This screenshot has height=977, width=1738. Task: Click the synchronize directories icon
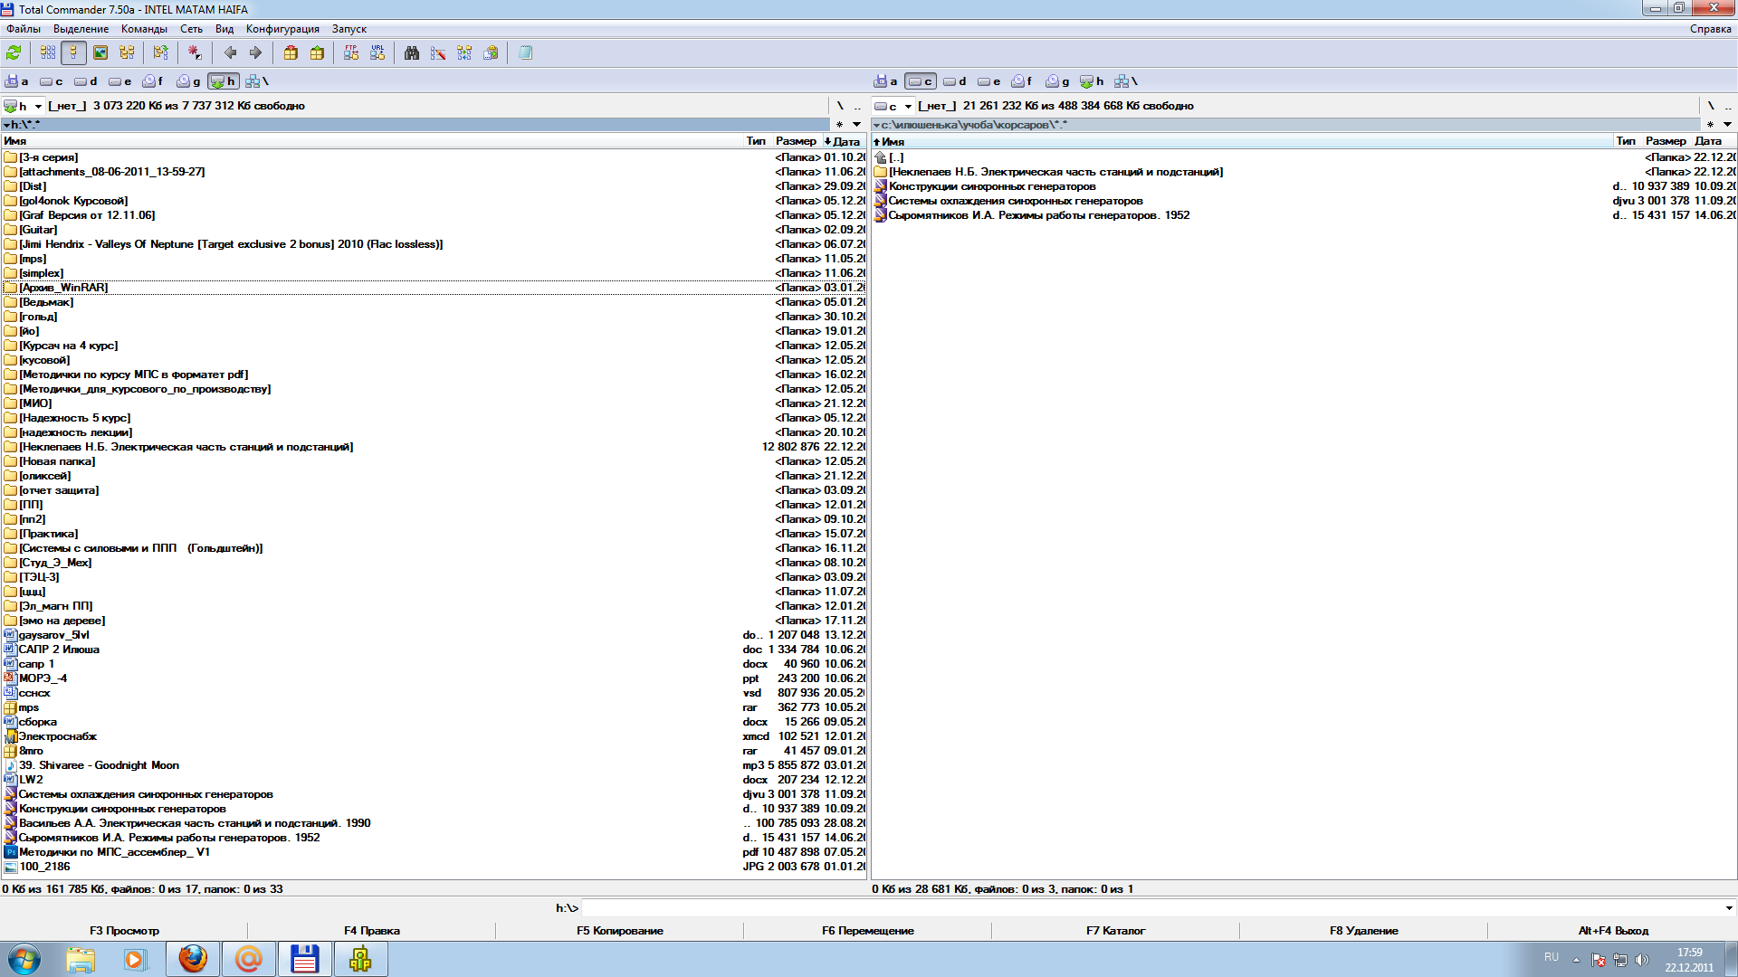click(x=464, y=53)
